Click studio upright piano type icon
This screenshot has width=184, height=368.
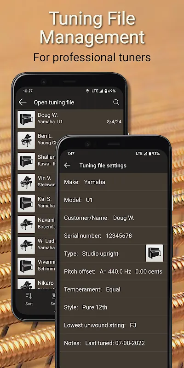coord(155,253)
